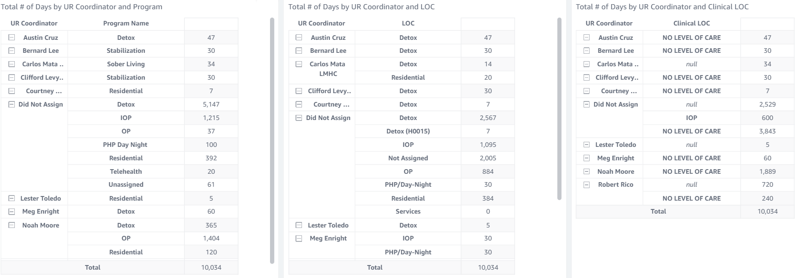The height and width of the screenshot is (278, 798).
Task: Click the Program table vertical scrollbar
Action: click(272, 139)
